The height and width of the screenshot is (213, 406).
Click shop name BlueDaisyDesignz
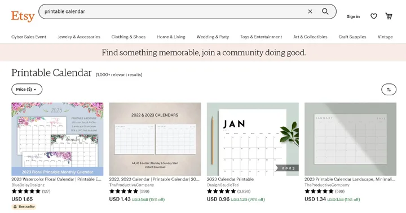(28, 185)
